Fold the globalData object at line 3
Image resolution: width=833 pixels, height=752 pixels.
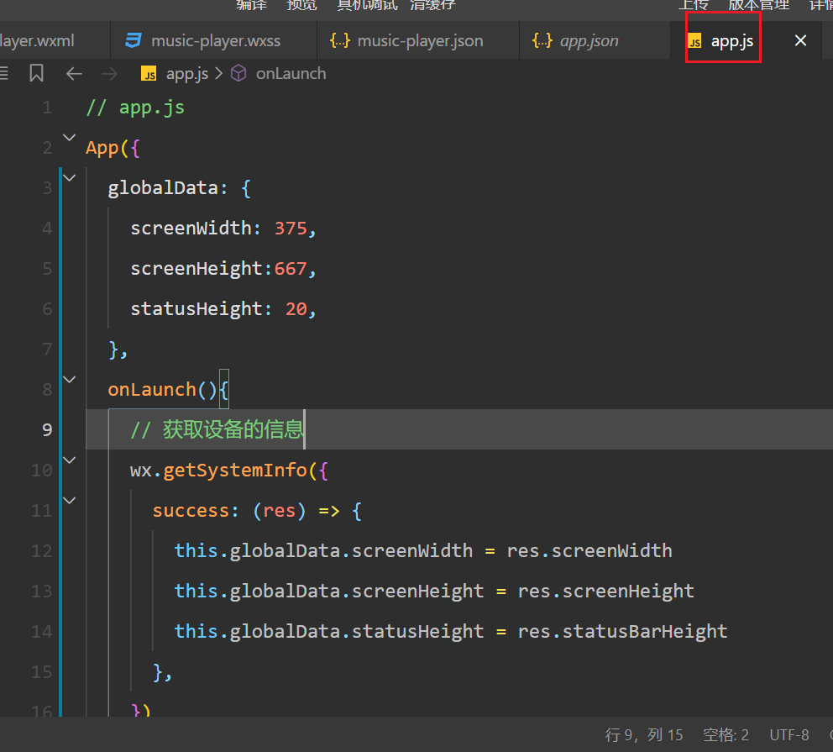click(x=69, y=177)
